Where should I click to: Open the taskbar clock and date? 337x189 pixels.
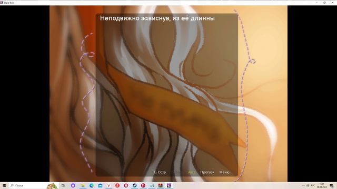(322, 185)
